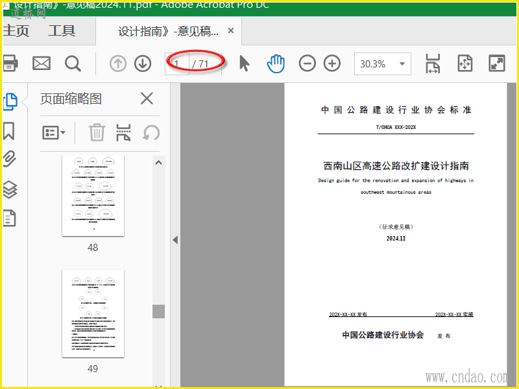Switch to the 工具 tab
The width and height of the screenshot is (519, 389).
(62, 31)
